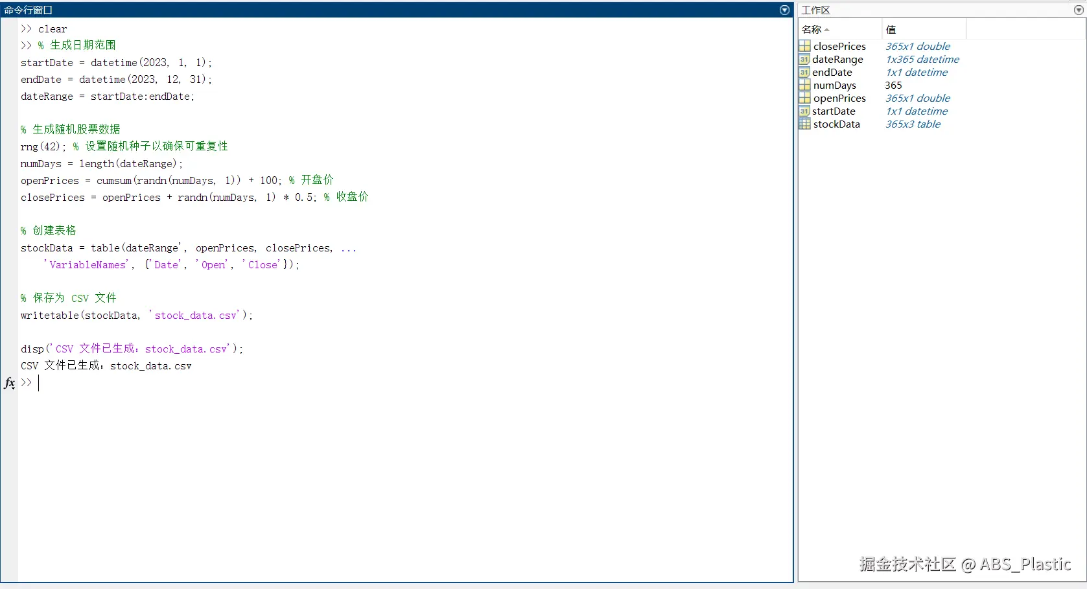Click the closePrices variable name

tap(839, 46)
